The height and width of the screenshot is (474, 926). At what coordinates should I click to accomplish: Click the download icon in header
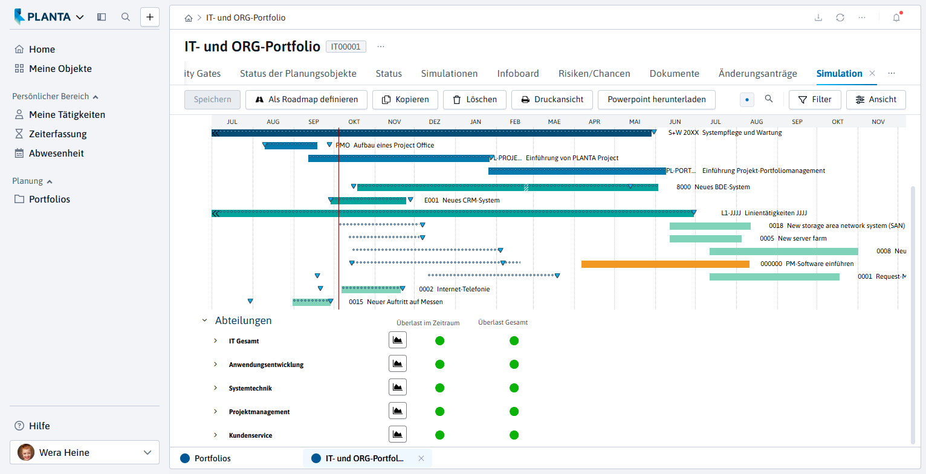point(818,18)
